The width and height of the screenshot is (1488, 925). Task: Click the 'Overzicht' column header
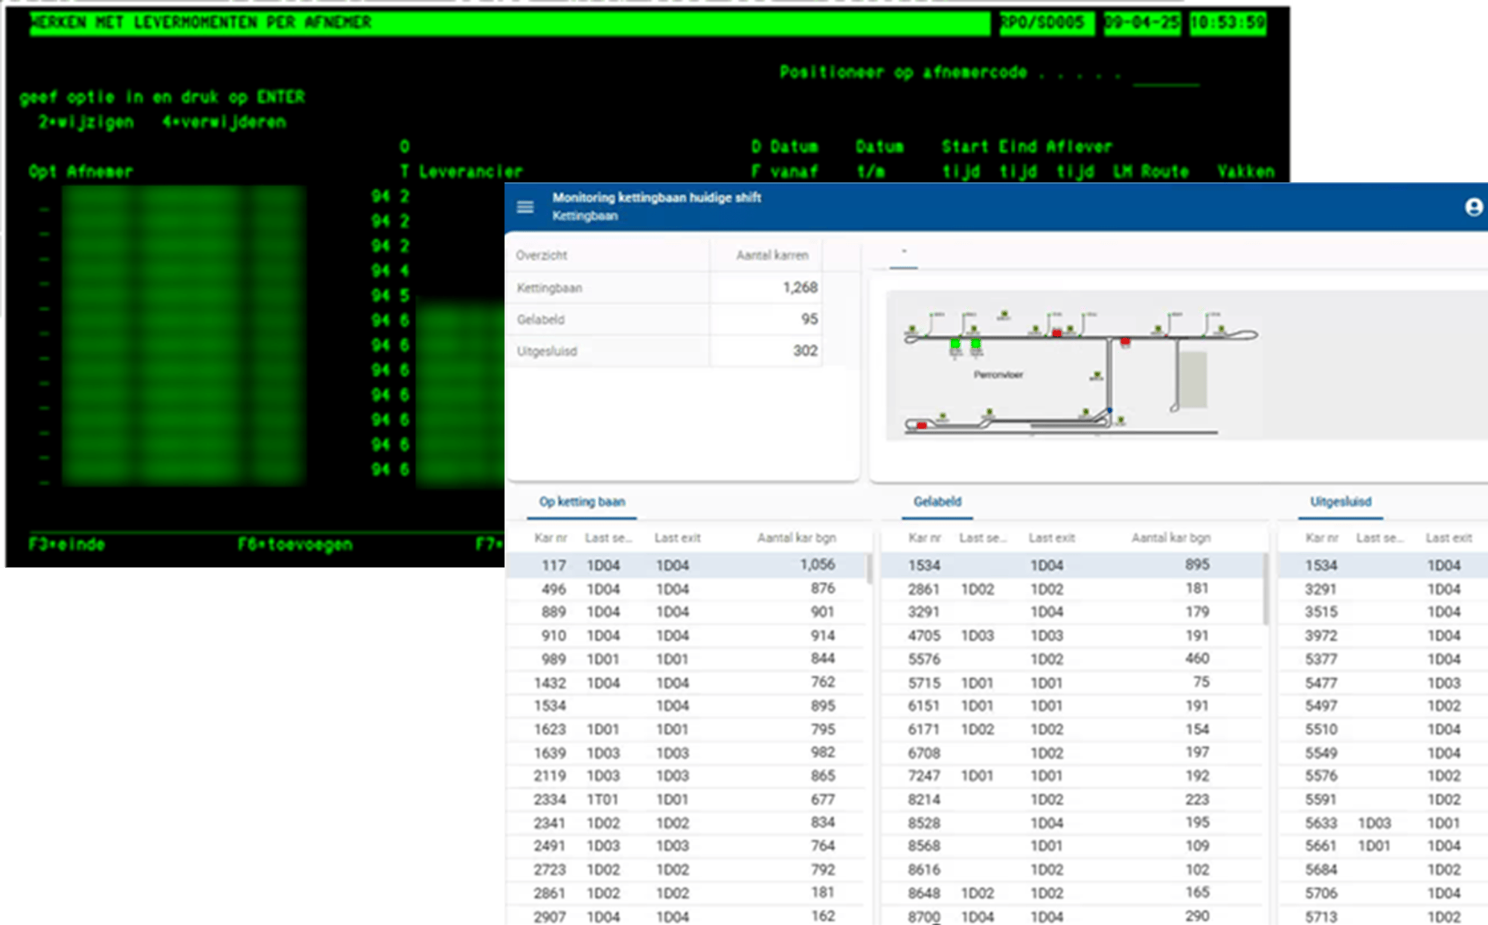coord(542,255)
